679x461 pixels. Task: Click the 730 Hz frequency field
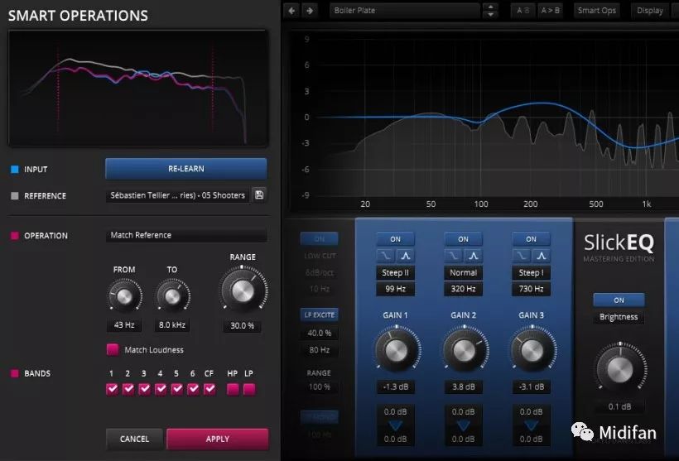532,289
